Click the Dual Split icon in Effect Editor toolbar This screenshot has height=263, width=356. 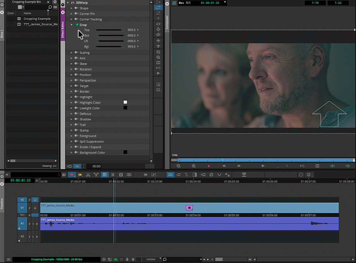tap(158, 63)
